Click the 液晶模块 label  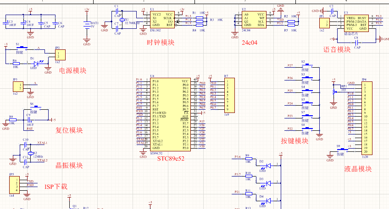tap(358, 169)
